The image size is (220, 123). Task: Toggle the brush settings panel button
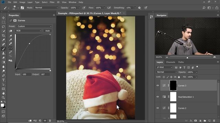(x=22, y=8)
